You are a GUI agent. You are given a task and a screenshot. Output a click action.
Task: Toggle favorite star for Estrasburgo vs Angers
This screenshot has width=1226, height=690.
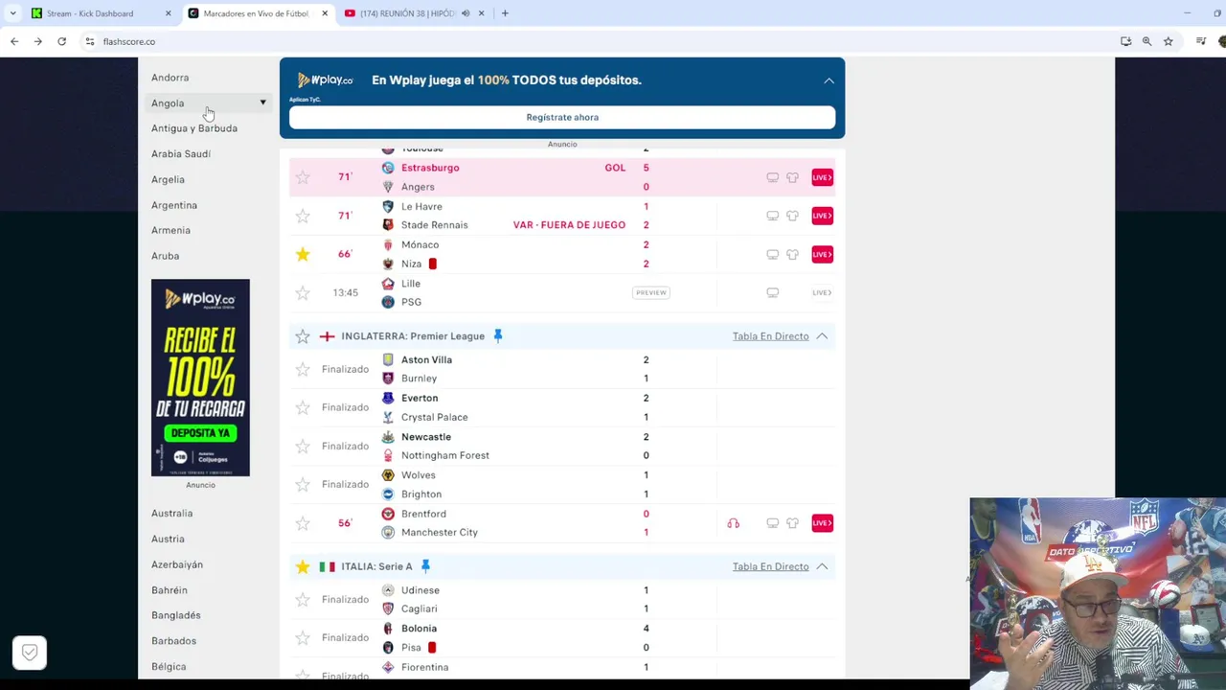[303, 177]
